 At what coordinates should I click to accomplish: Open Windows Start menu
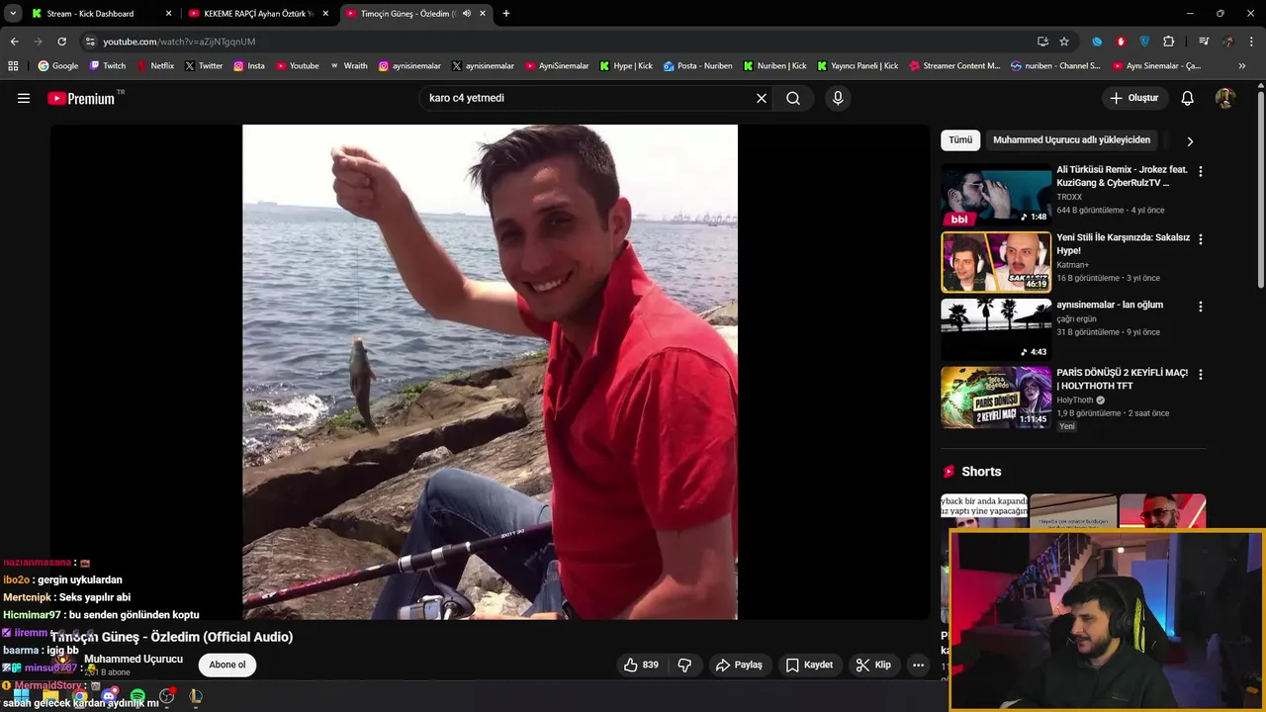(x=21, y=697)
